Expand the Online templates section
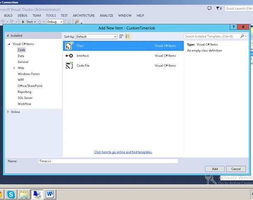The image size is (253, 200). pos(8,112)
